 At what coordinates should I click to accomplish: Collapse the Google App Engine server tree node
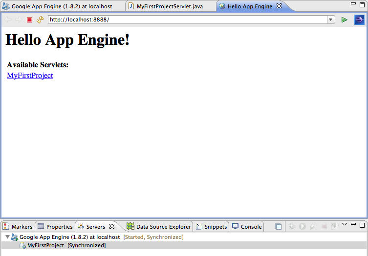point(7,237)
